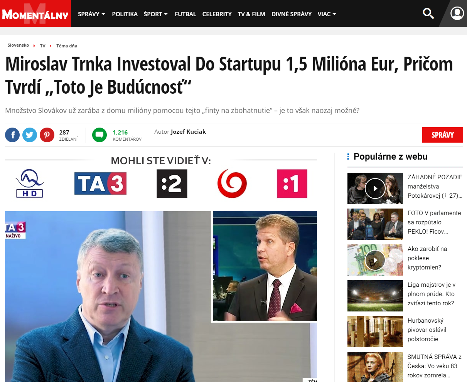Screen dimensions: 467x382
Task: Open the Politika menu item
Action: (x=125, y=14)
